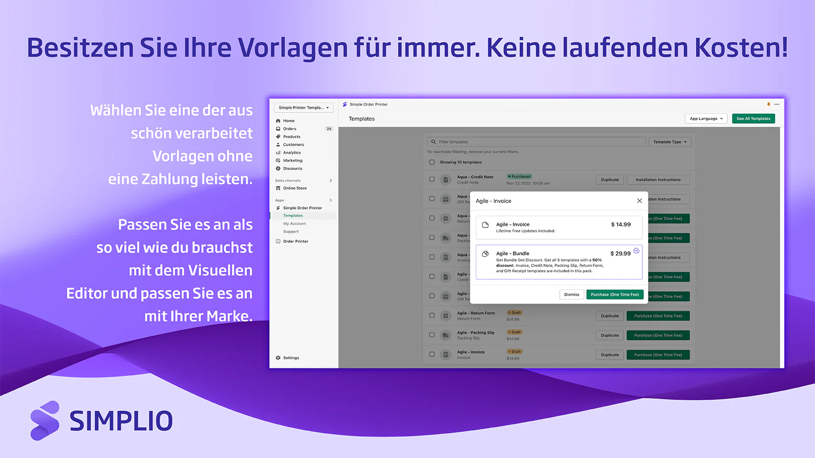
Task: Click the Draft badge on Agile - Packing Slip
Action: (514, 332)
